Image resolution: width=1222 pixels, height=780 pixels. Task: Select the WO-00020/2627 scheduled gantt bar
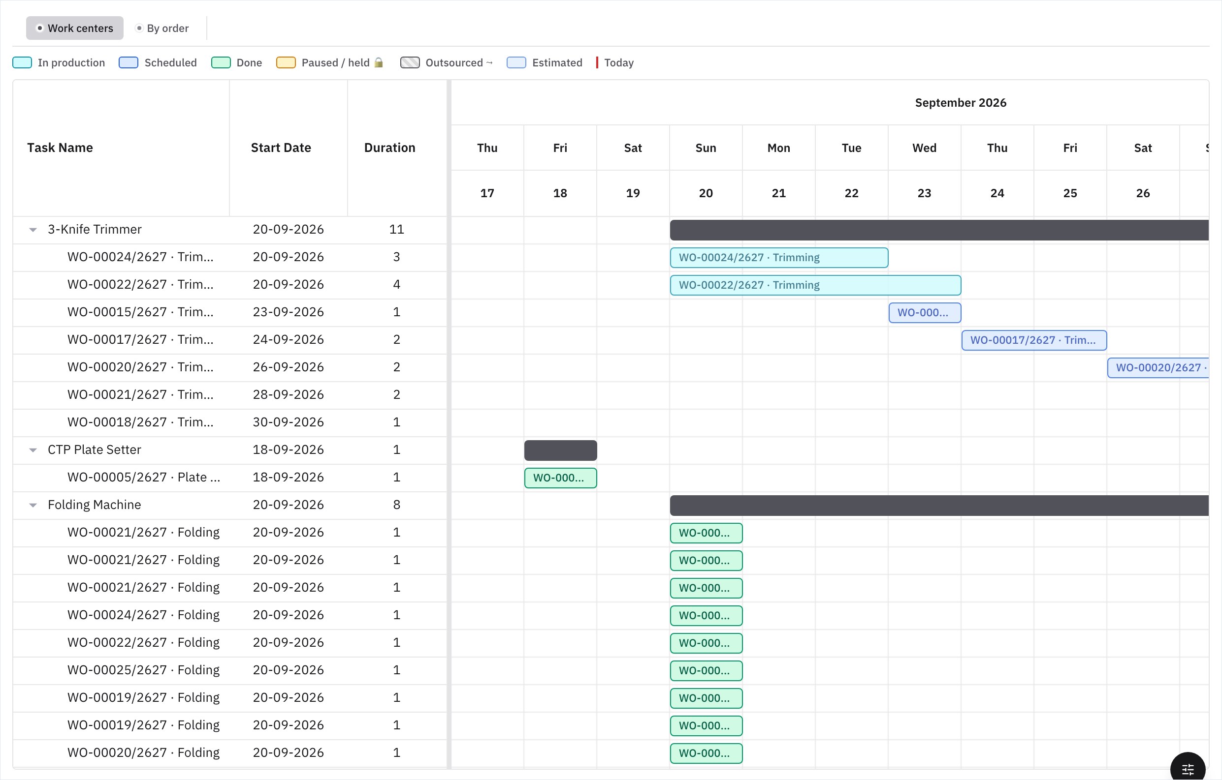tap(1158, 367)
